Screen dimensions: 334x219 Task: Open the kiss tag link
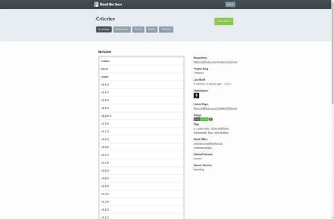coord(210,132)
